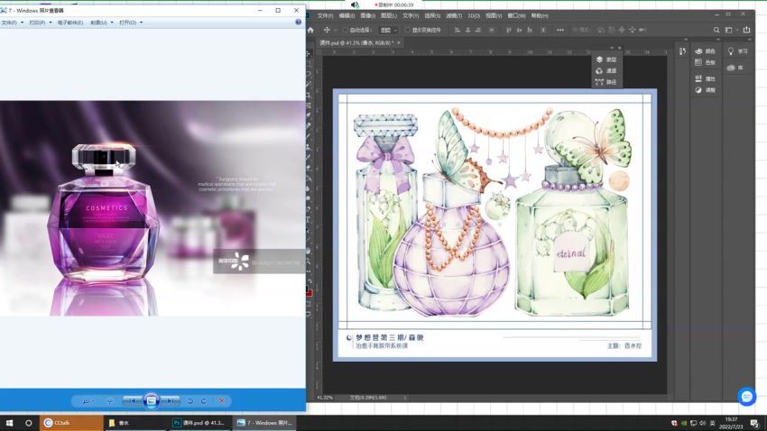Click CCtalk in the taskbar
This screenshot has height=431, width=767.
point(71,423)
